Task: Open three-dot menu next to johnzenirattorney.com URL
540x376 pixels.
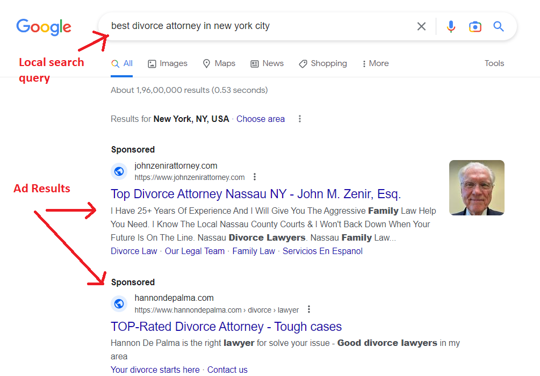Action: 255,177
